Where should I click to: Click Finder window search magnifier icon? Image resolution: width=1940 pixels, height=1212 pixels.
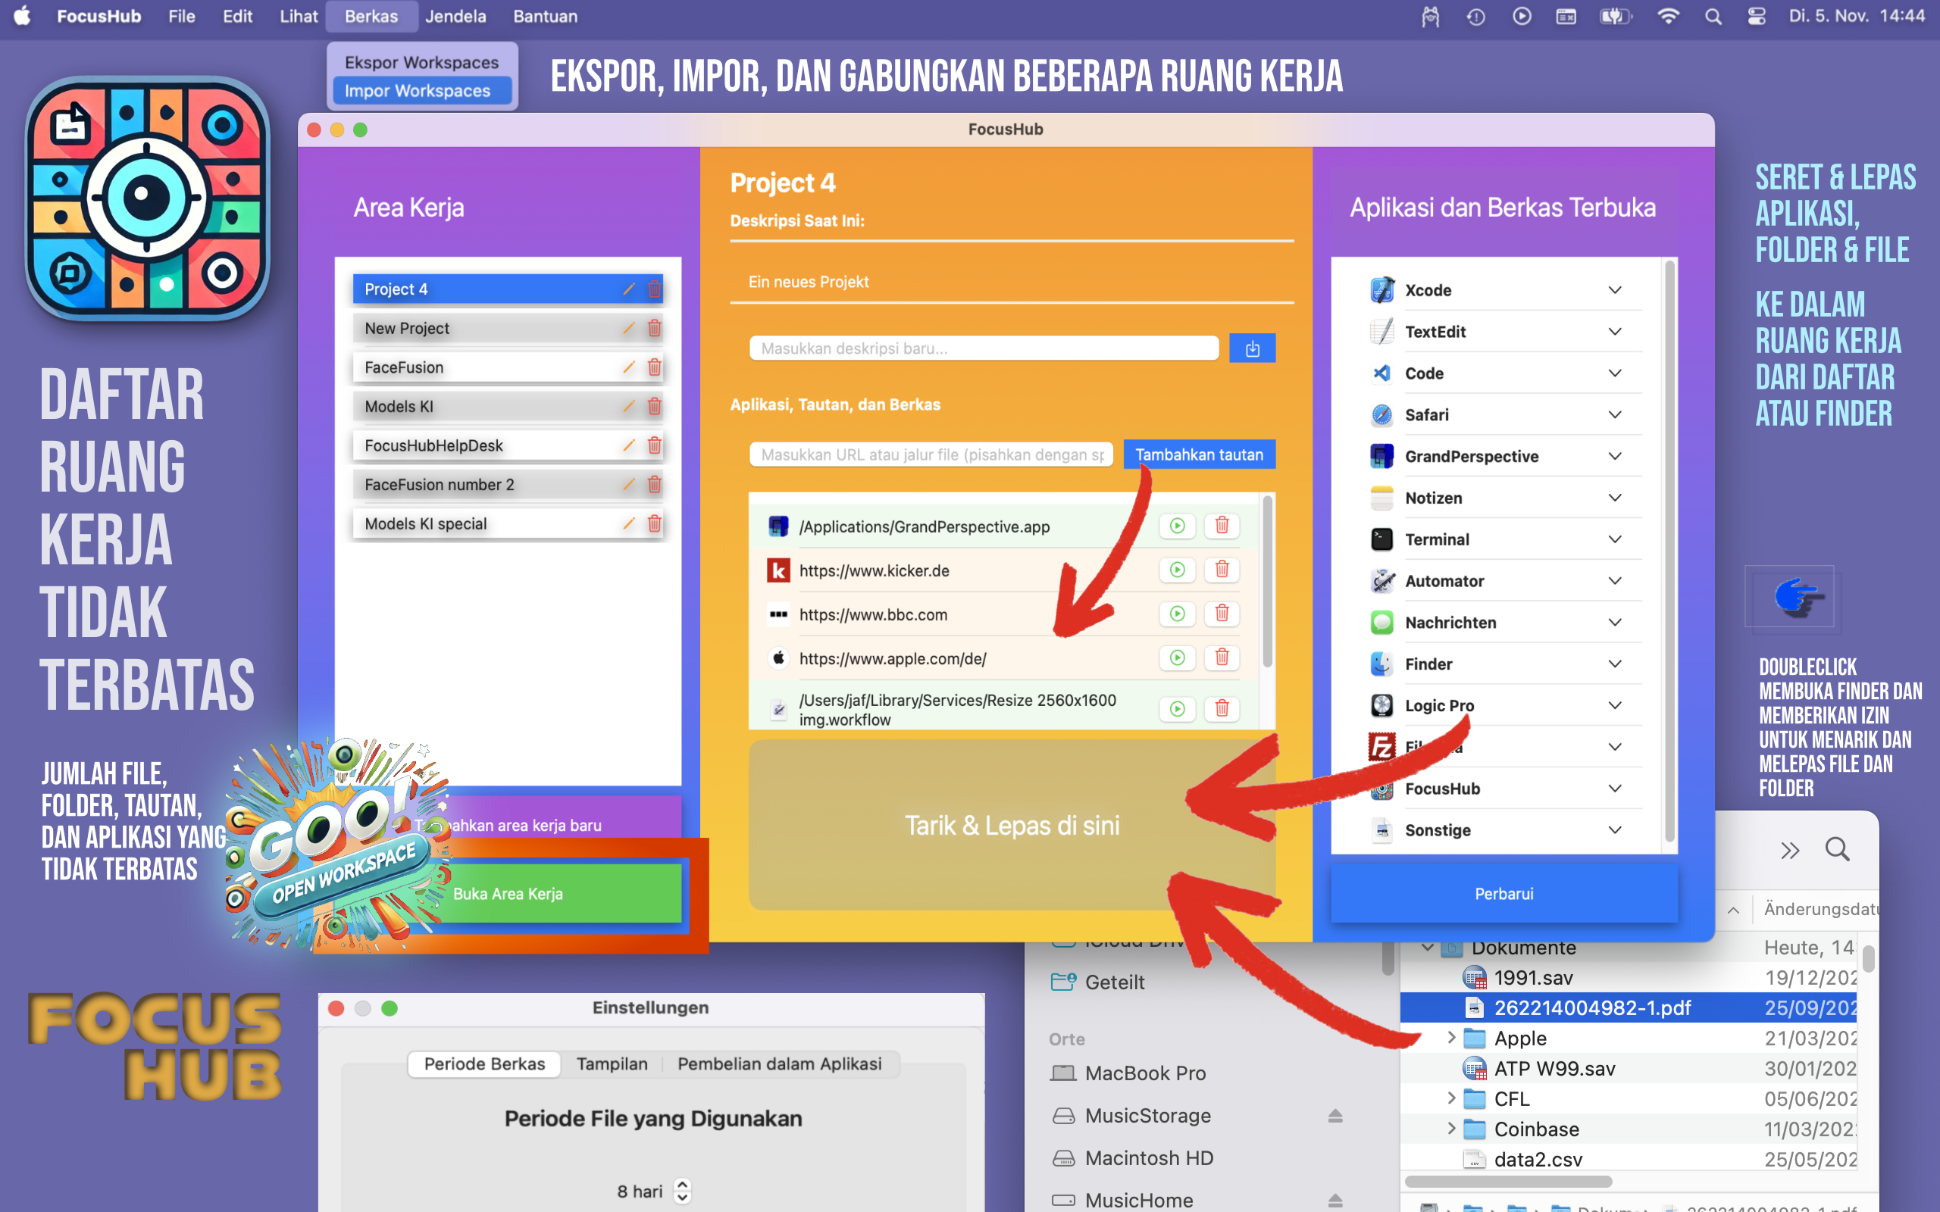point(1837,849)
